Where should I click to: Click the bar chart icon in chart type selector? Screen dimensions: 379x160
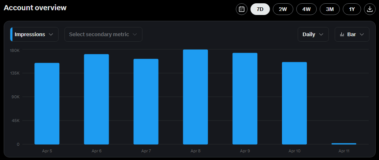point(342,34)
